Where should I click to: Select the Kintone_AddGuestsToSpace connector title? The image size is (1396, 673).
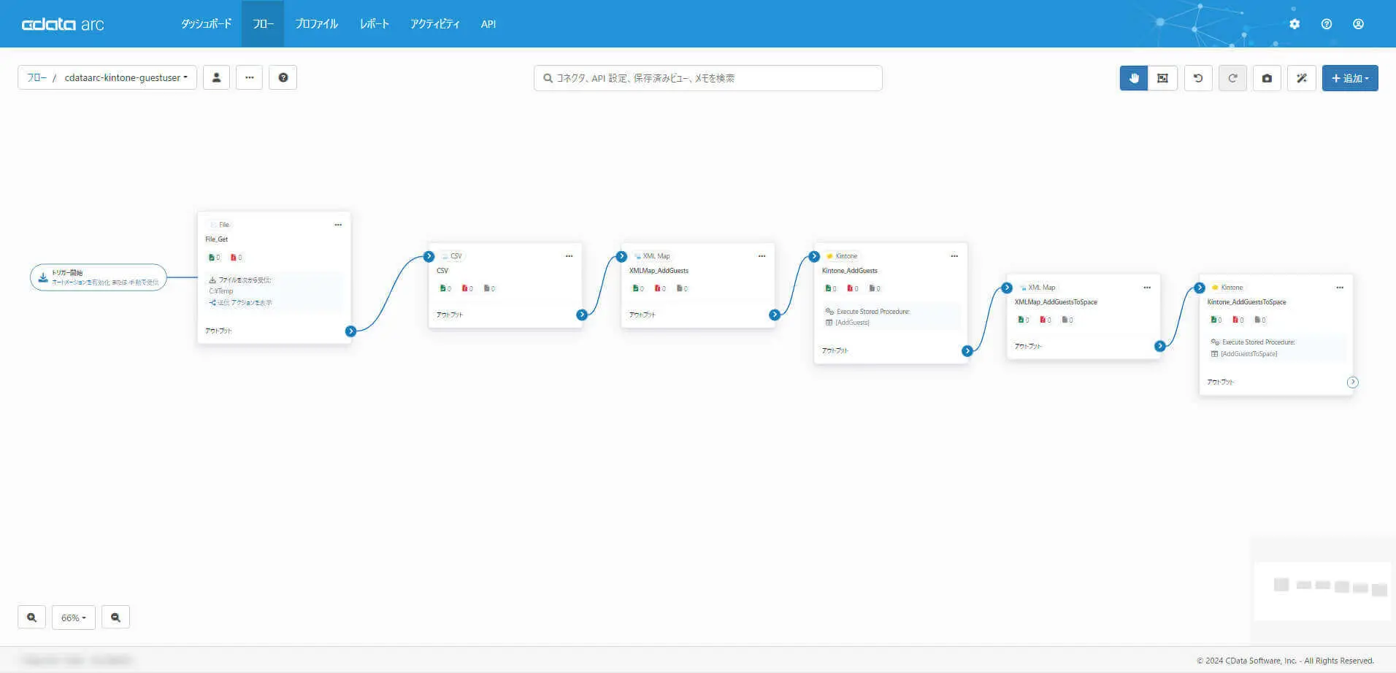(1247, 302)
